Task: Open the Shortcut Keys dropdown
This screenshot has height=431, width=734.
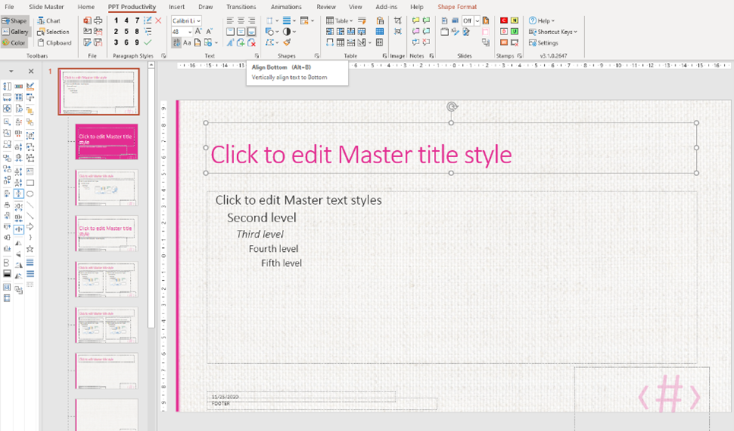Action: coord(553,32)
